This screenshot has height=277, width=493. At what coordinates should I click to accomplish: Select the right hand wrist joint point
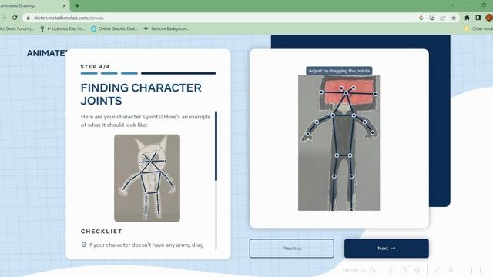tap(373, 133)
